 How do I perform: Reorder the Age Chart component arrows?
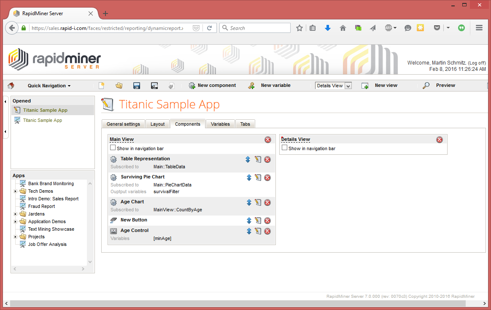click(x=249, y=202)
